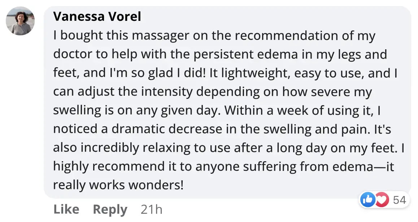Click the red heart reaction icon
Screen dimensions: 418x222
pos(381,200)
